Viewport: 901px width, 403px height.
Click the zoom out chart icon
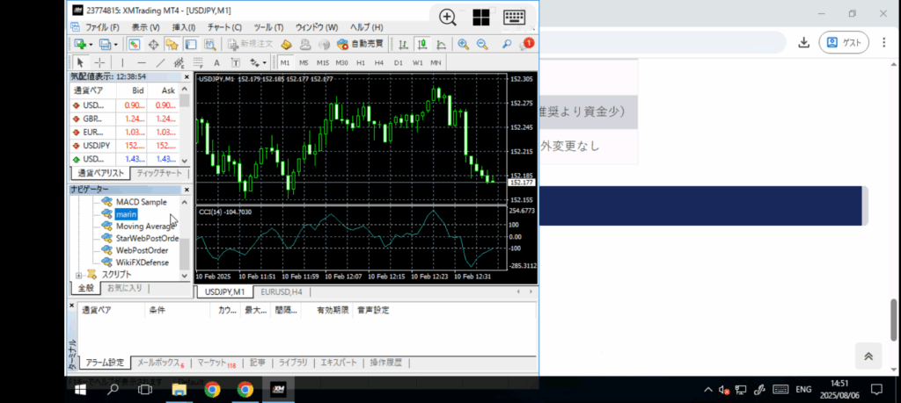(481, 44)
